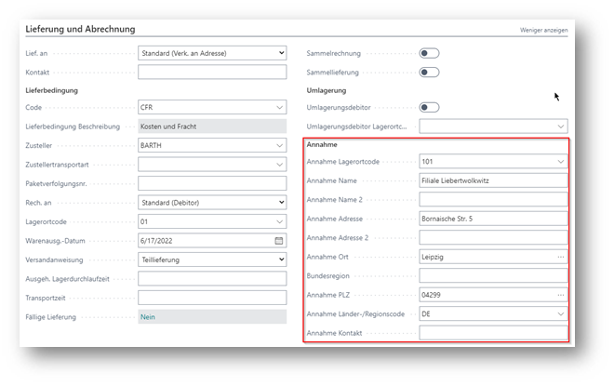
Task: Click the Annahme Adresse text field
Action: (x=492, y=219)
